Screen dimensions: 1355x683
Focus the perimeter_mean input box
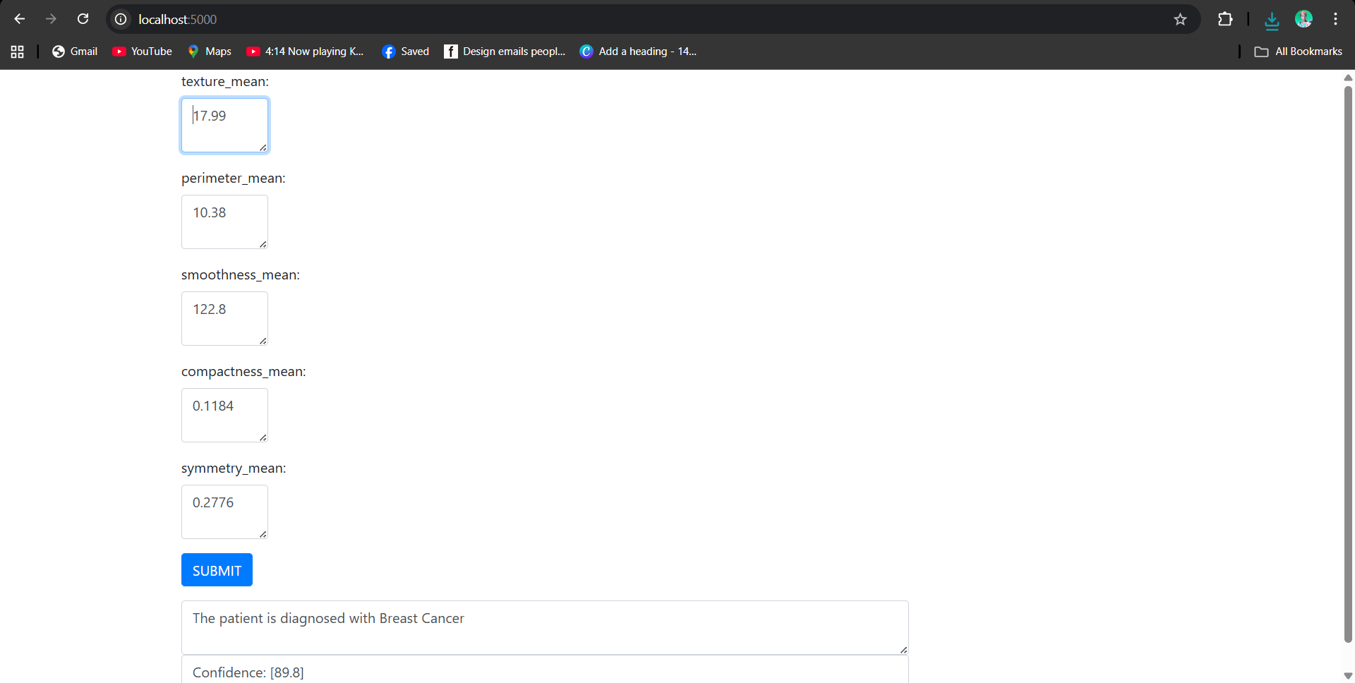[x=224, y=222]
